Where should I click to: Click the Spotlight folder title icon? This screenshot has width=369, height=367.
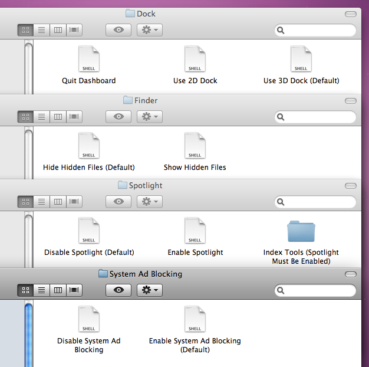(122, 185)
